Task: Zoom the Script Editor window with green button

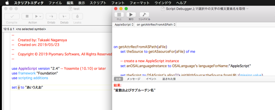Action: [126, 9]
